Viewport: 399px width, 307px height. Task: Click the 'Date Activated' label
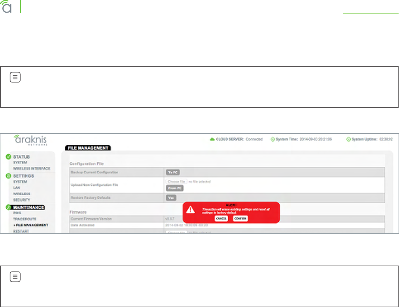click(x=82, y=225)
